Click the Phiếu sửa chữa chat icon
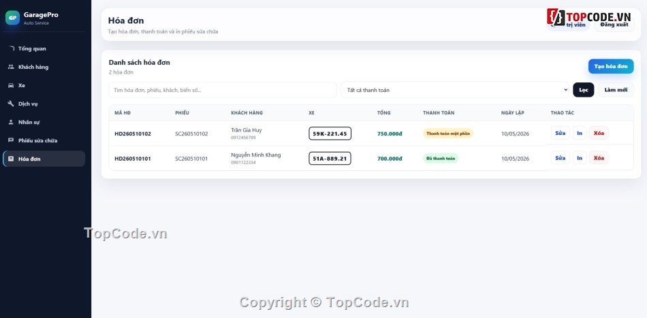This screenshot has height=318, width=647. tap(11, 140)
